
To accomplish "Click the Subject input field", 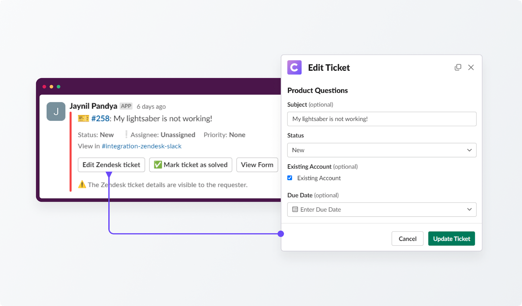I will coord(382,119).
